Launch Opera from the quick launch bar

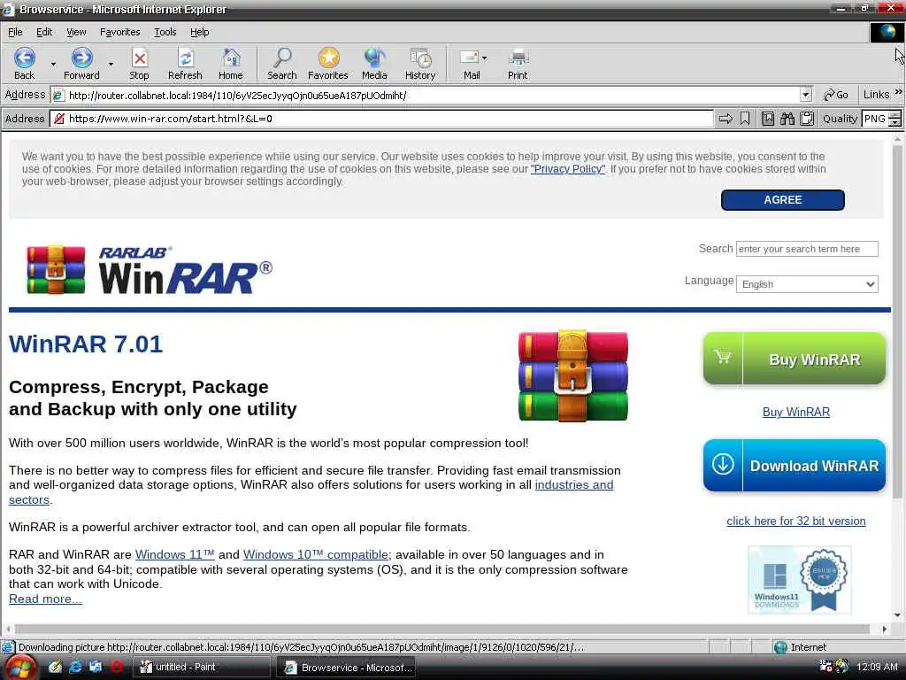117,667
